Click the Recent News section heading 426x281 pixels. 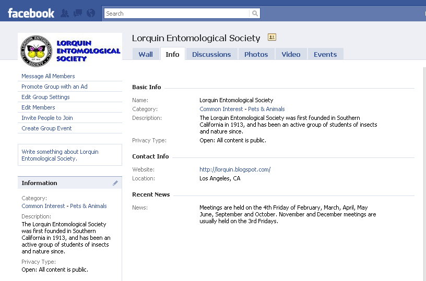pos(151,194)
